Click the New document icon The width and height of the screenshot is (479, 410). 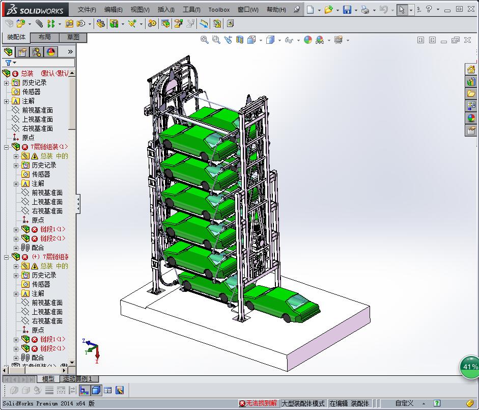click(310, 10)
